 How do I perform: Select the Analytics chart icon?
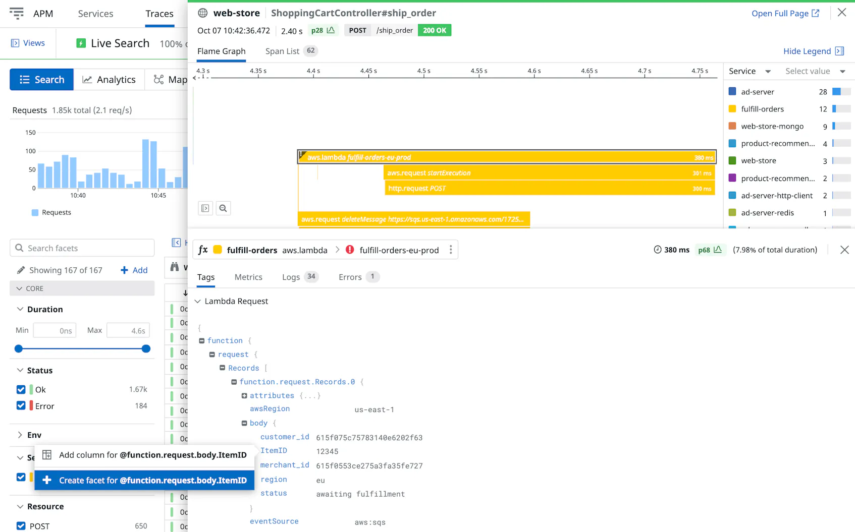click(87, 79)
